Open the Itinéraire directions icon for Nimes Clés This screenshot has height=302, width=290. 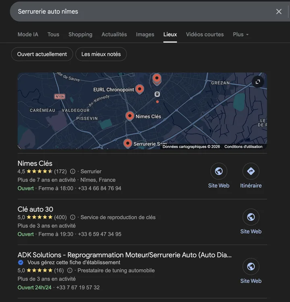(x=251, y=171)
